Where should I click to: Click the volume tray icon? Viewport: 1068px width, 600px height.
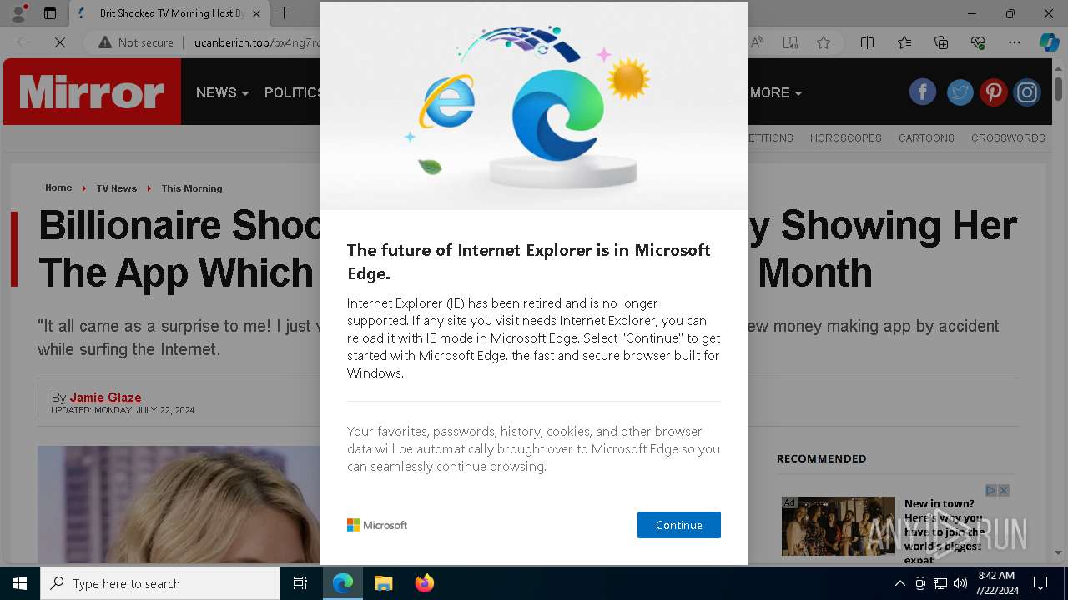[x=960, y=583]
